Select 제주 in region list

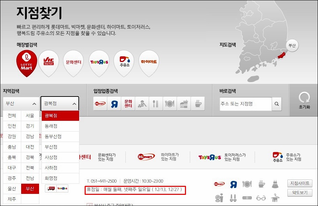(12, 199)
